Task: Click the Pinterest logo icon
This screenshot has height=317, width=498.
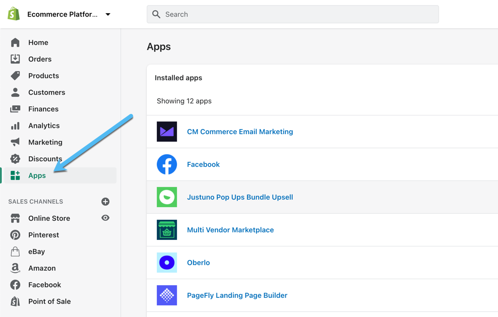Action: pos(15,235)
